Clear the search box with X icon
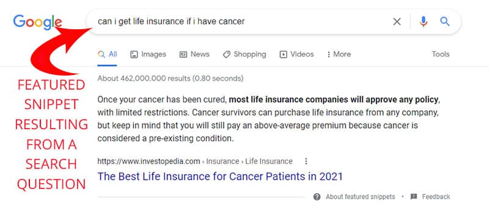489x220 pixels. point(397,21)
